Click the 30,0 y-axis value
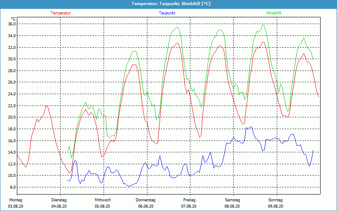This screenshot has height=211, width=337. point(12,59)
